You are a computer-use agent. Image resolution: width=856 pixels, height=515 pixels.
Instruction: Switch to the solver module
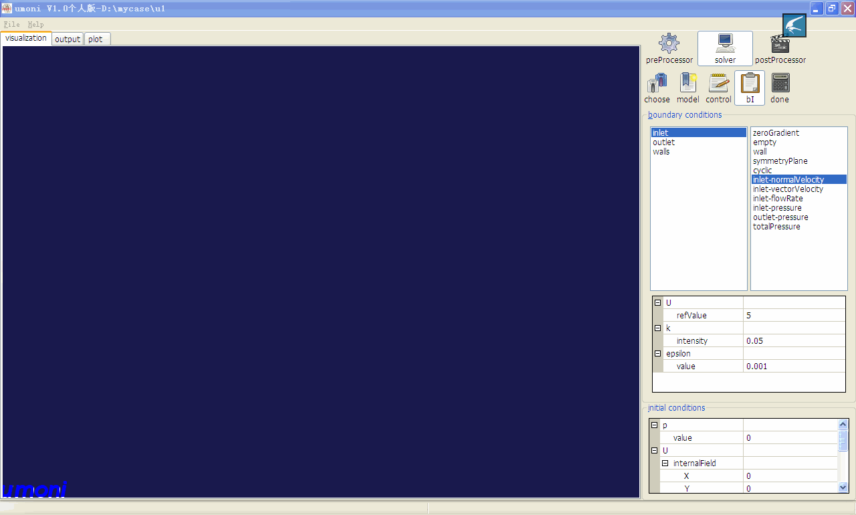(x=725, y=47)
